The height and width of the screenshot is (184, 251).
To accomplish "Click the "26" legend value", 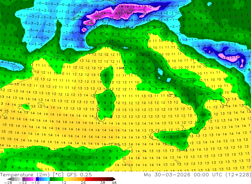I will 83,183.
